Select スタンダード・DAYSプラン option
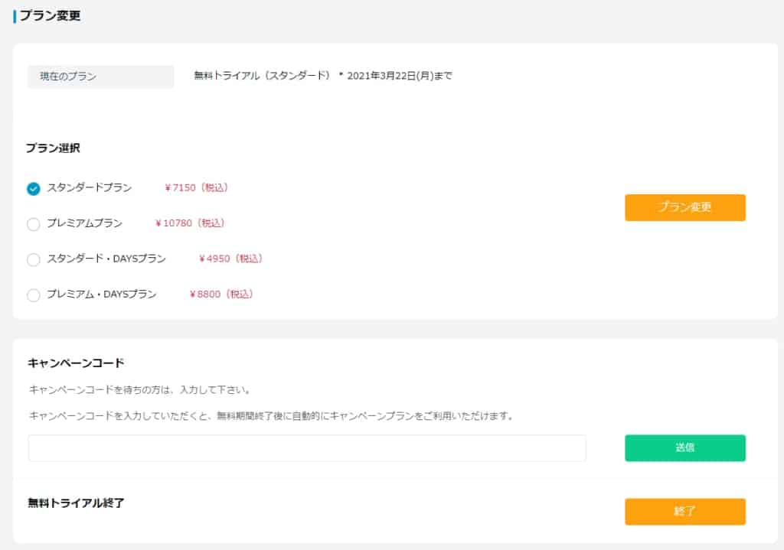Viewport: 784px width, 550px height. pos(33,259)
